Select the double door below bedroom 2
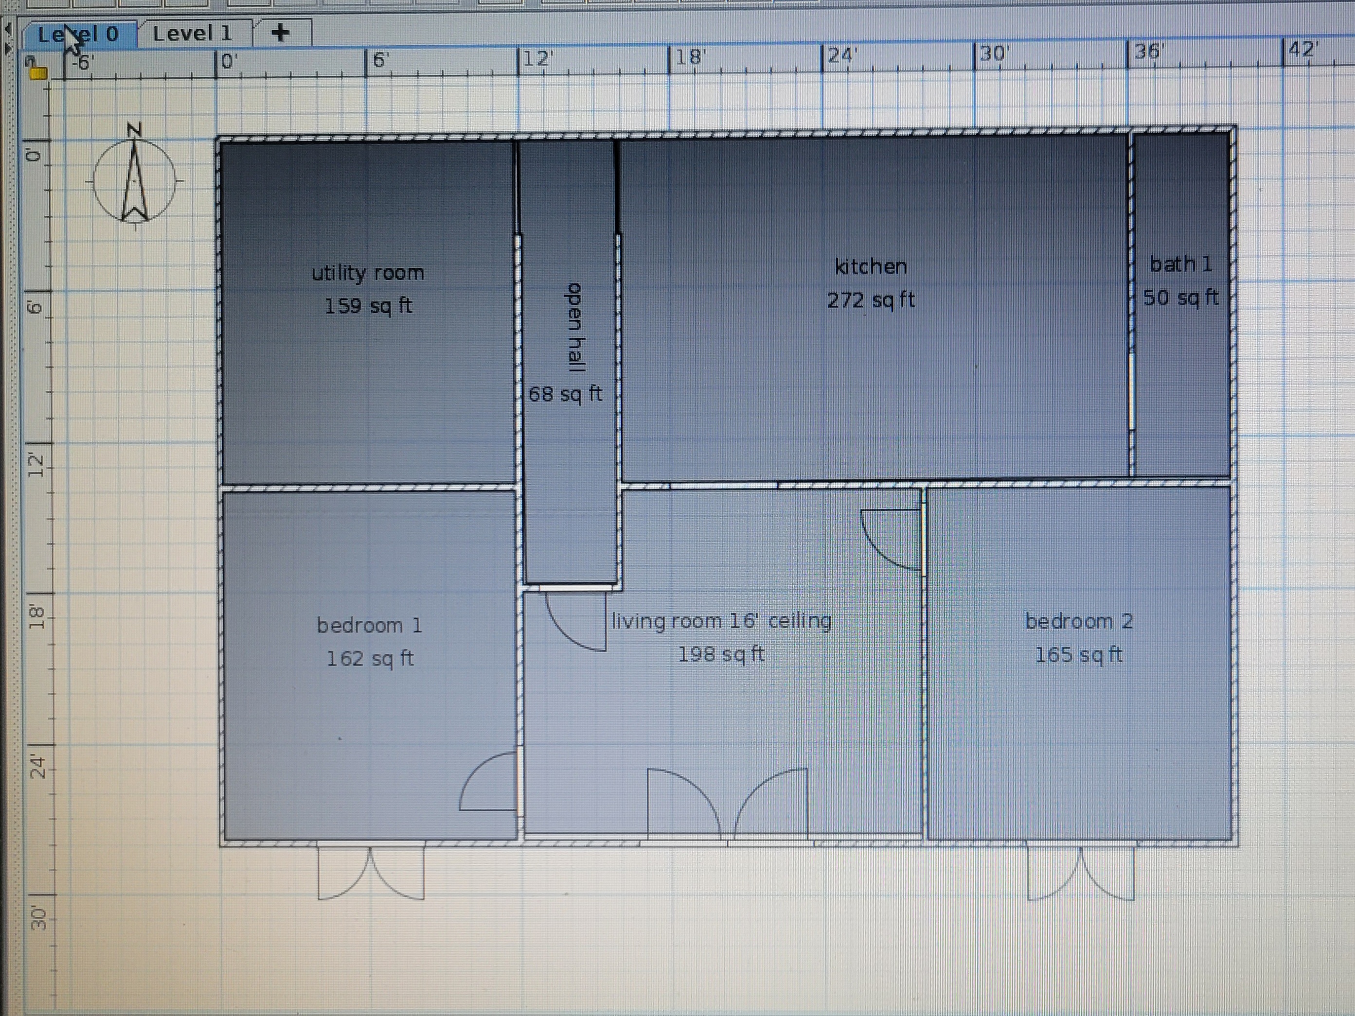Screen dimensions: 1355x1016 [1081, 873]
